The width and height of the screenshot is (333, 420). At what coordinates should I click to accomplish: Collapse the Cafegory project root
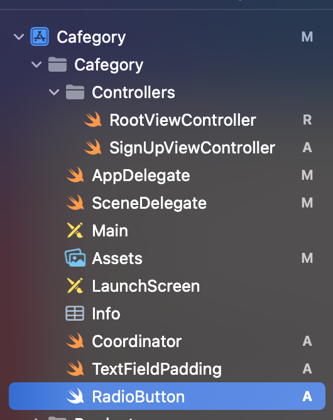pos(19,36)
